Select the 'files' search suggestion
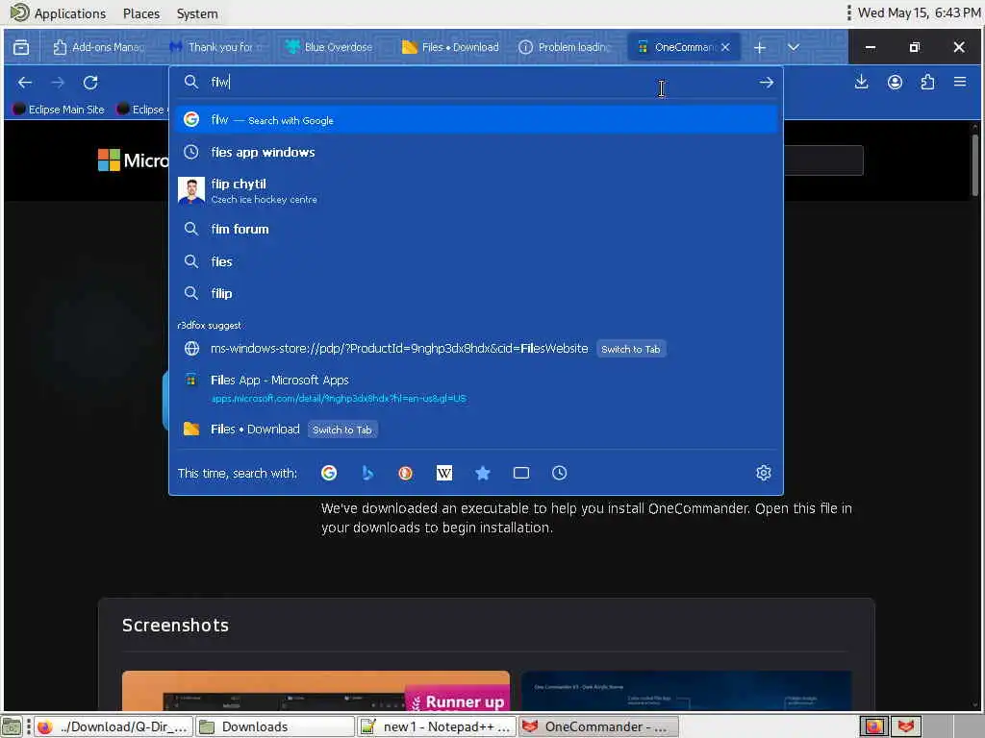 [x=476, y=261]
